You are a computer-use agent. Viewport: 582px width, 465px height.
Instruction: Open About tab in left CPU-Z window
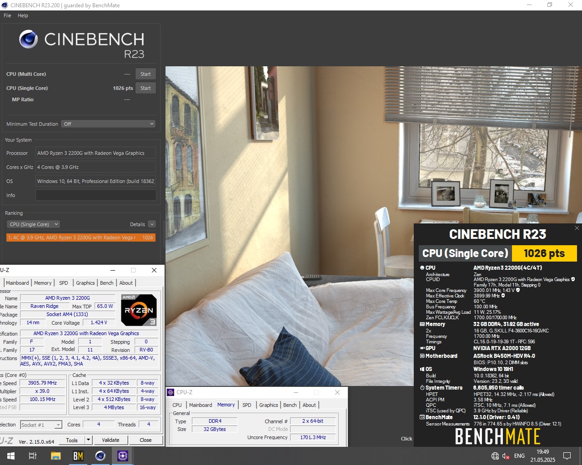click(126, 283)
